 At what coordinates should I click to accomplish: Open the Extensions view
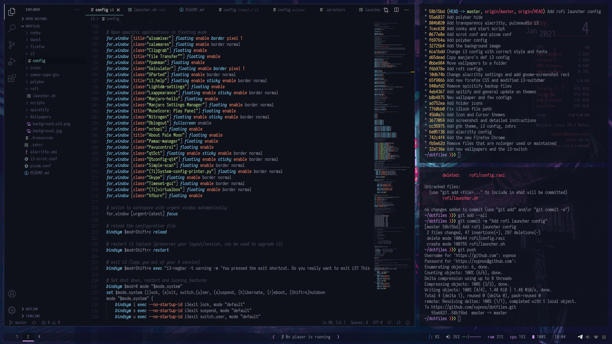12,78
